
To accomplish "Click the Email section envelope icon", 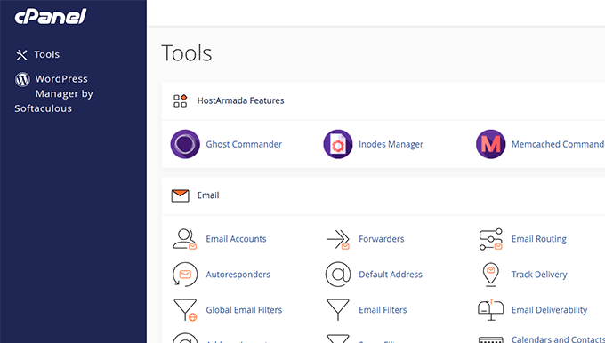I will pyautogui.click(x=181, y=195).
